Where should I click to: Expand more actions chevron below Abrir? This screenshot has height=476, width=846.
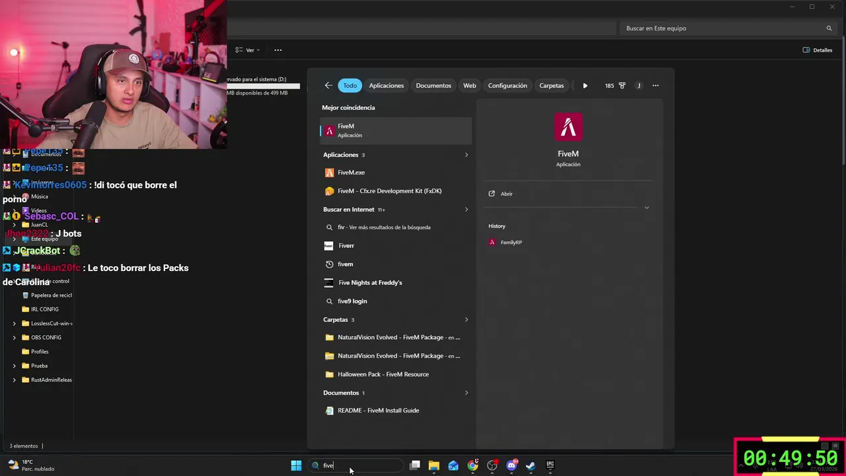point(646,208)
